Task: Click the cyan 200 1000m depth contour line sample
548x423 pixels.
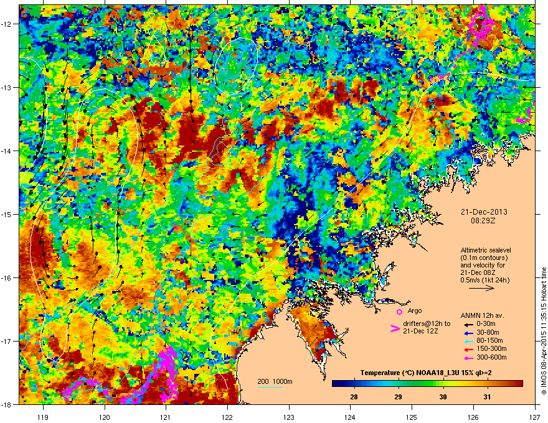Action: coord(270,387)
